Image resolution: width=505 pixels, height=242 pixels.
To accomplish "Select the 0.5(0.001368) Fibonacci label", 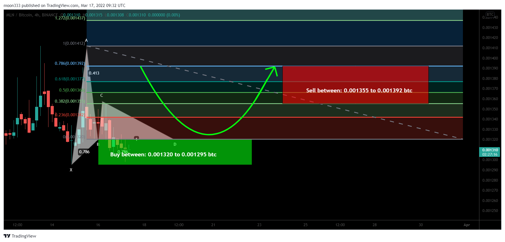I will (72, 90).
